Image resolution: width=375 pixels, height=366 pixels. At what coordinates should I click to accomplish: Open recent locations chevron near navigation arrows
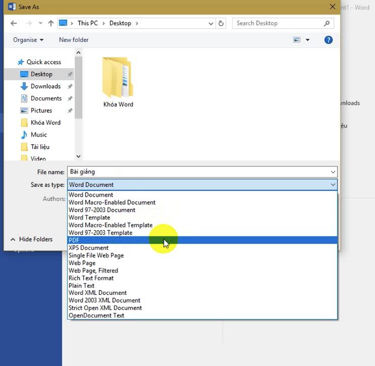pos(40,23)
